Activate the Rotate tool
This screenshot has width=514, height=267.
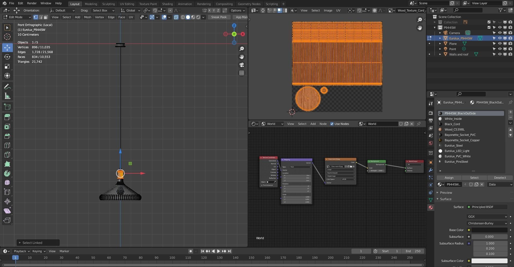7,57
